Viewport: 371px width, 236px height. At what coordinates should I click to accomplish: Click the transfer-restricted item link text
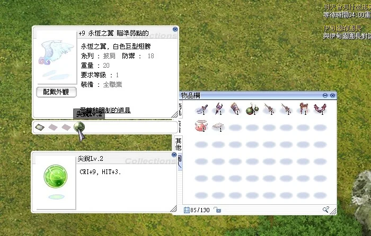point(105,110)
